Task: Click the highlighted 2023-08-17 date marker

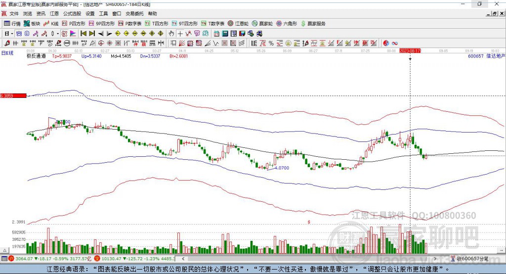Action: pyautogui.click(x=410, y=51)
